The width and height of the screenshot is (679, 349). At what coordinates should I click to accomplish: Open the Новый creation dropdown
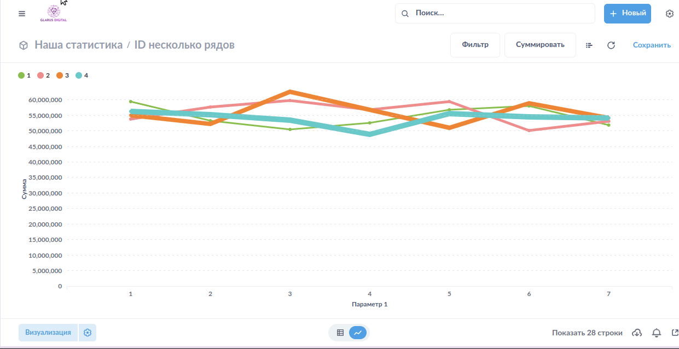(627, 14)
